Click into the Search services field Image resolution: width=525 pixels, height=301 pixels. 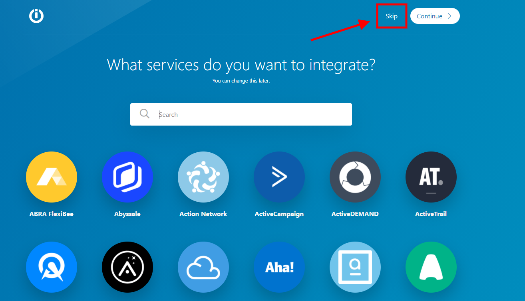(241, 114)
